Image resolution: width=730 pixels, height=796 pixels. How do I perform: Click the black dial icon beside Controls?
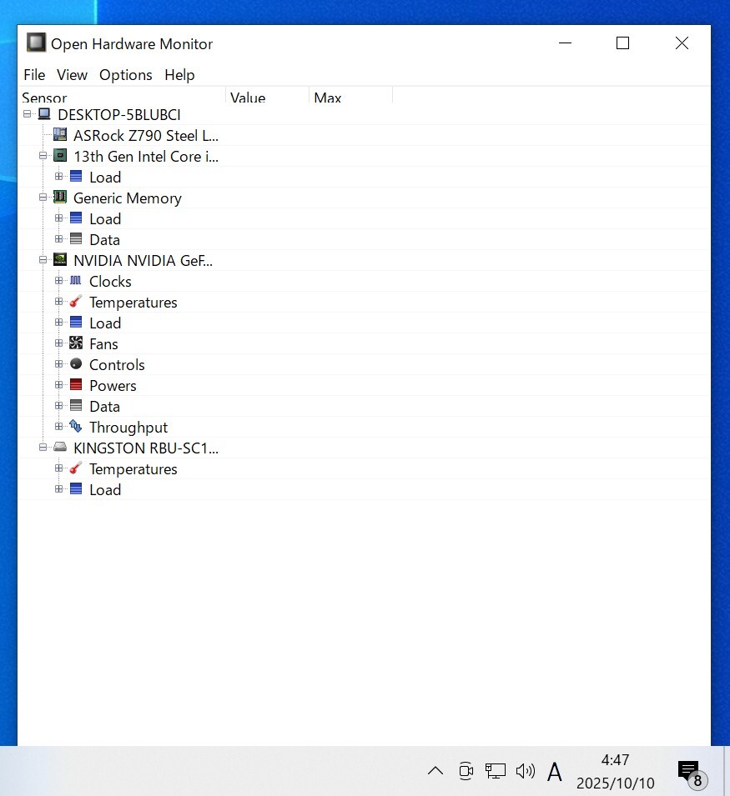tap(76, 363)
